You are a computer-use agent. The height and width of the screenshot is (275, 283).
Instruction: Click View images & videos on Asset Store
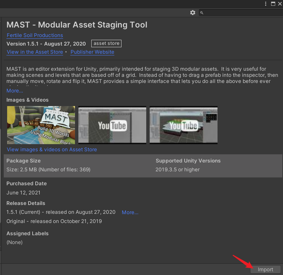[52, 150]
